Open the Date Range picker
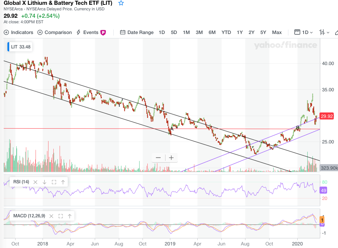This screenshot has height=248, width=338. click(137, 32)
